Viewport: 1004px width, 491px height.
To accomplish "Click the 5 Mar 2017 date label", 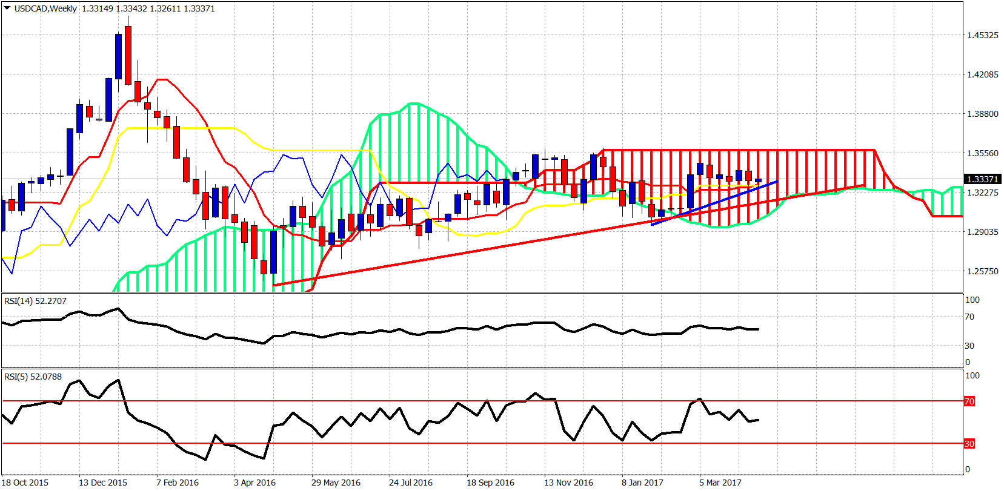I will (720, 483).
